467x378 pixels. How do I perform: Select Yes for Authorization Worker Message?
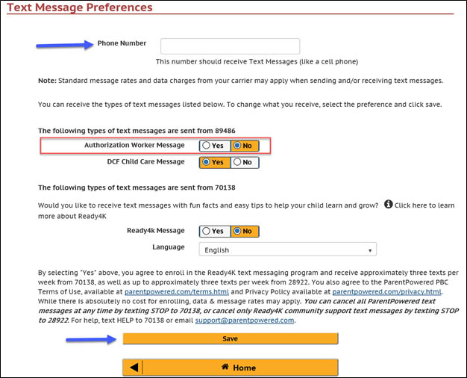(x=214, y=146)
